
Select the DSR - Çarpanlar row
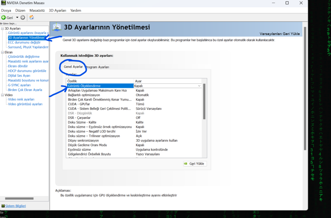(x=134, y=118)
